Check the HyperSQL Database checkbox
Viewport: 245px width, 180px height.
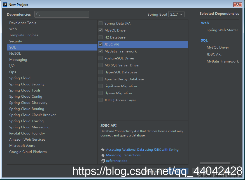click(x=101, y=72)
